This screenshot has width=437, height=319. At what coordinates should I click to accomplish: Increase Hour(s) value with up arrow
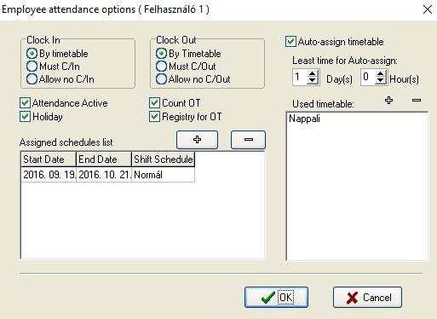tap(381, 73)
